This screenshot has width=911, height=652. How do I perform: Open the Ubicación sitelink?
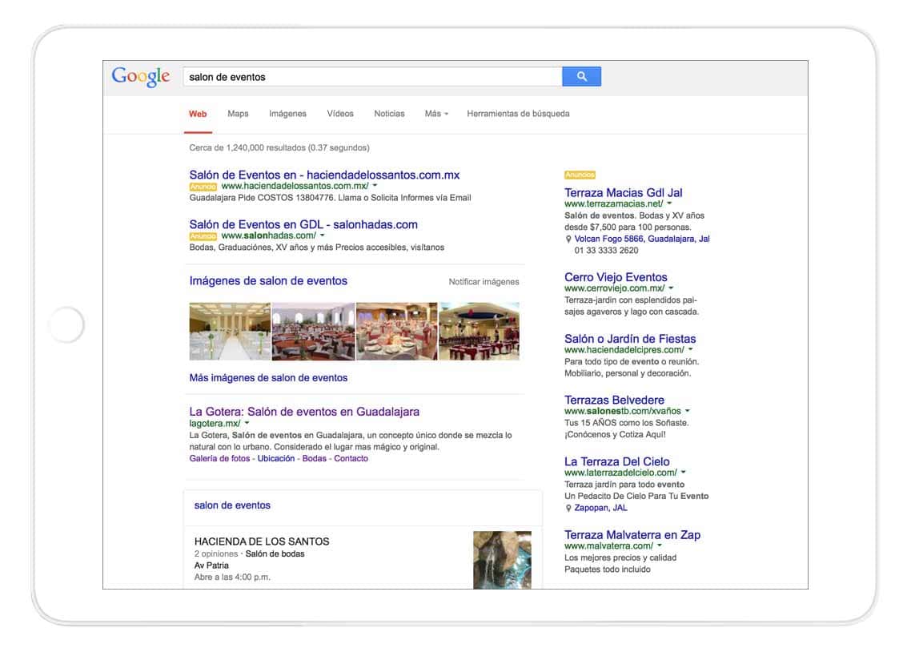click(276, 458)
